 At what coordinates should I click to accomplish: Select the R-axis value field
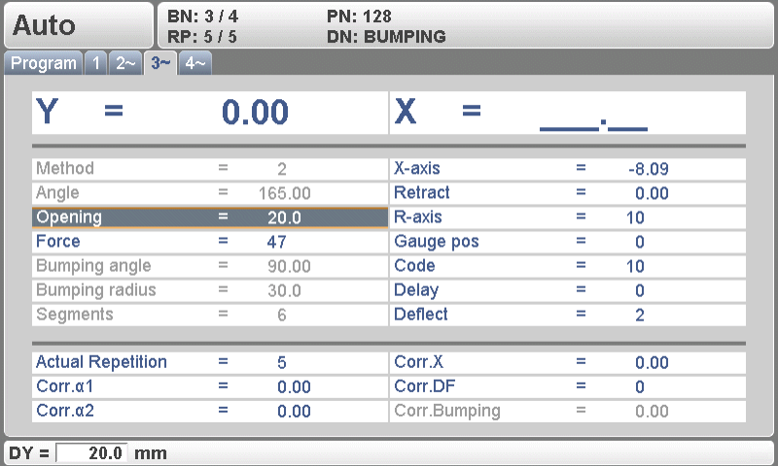coord(635,217)
